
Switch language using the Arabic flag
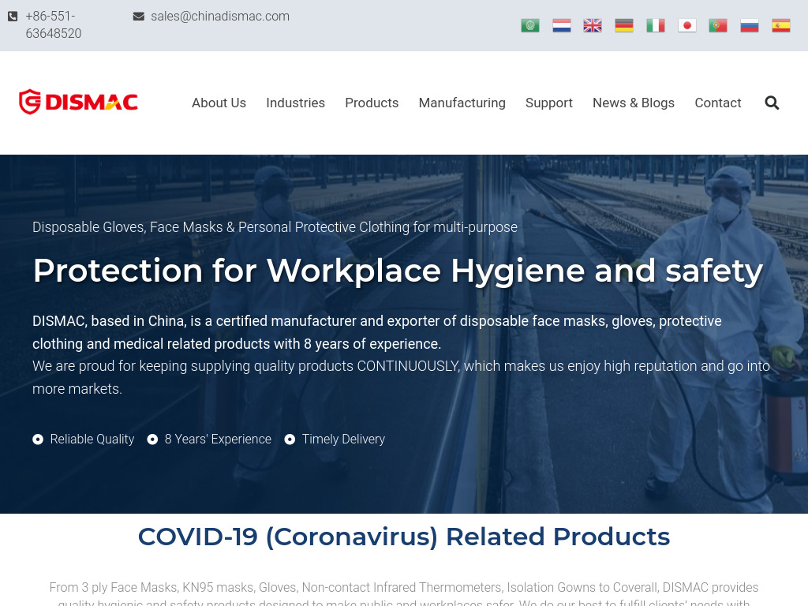[529, 25]
